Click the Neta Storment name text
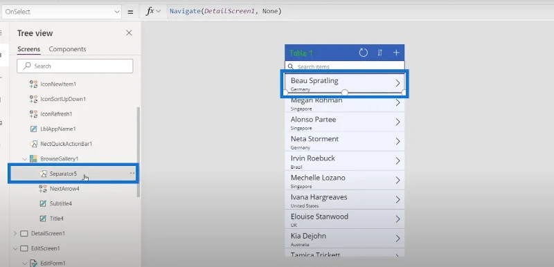 click(315, 139)
